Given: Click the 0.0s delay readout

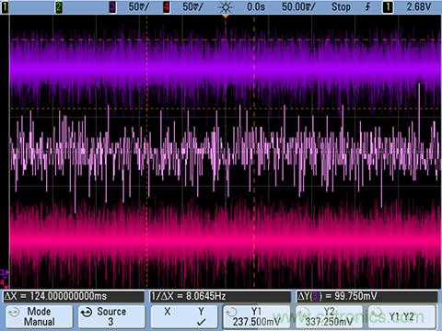Looking at the screenshot, I should point(256,6).
